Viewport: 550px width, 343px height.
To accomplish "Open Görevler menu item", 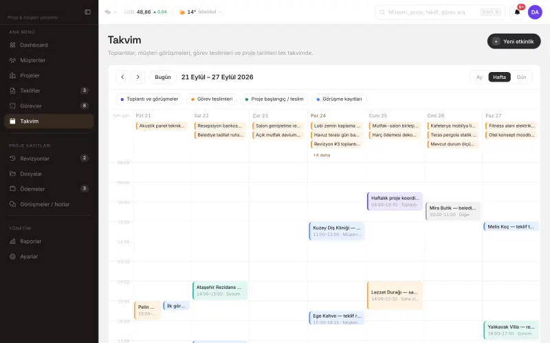I will (49, 106).
